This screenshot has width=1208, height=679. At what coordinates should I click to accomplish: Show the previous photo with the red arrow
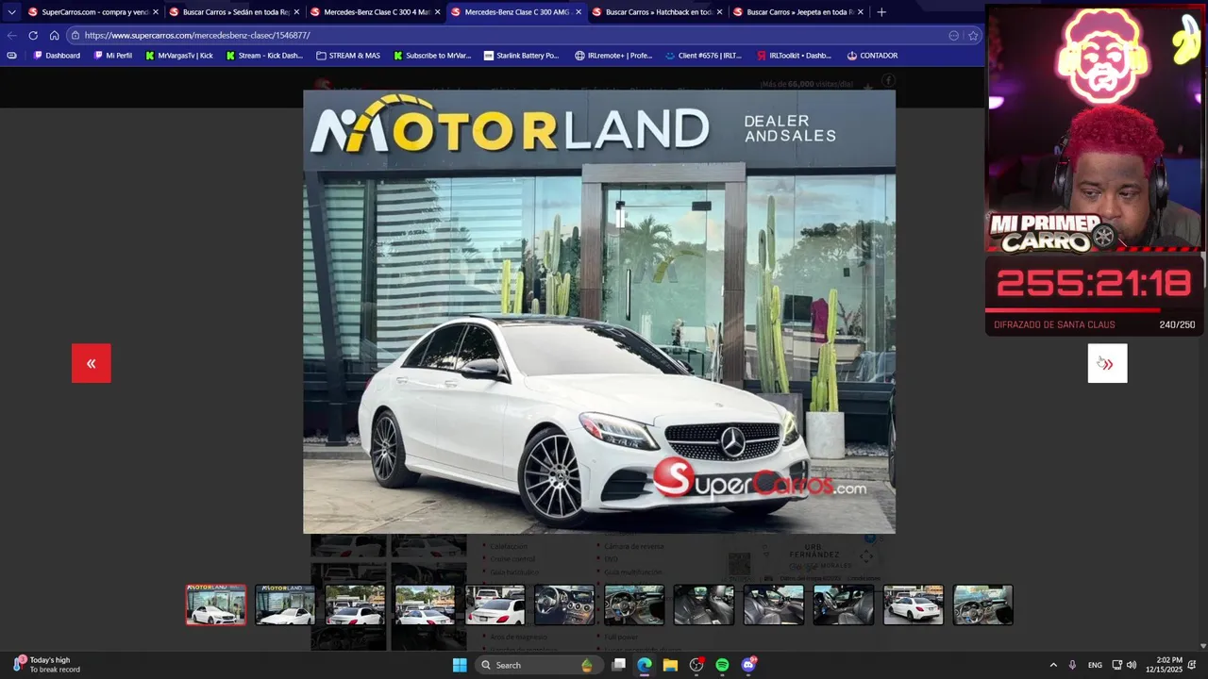tap(92, 363)
